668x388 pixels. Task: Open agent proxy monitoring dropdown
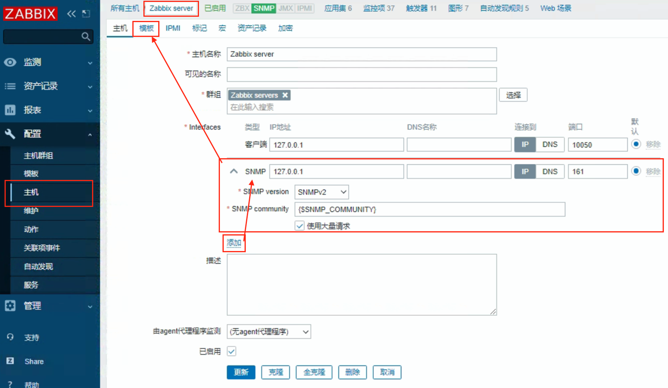[x=269, y=331]
